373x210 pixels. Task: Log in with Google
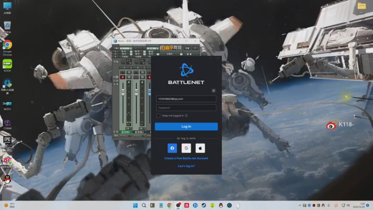(x=186, y=148)
